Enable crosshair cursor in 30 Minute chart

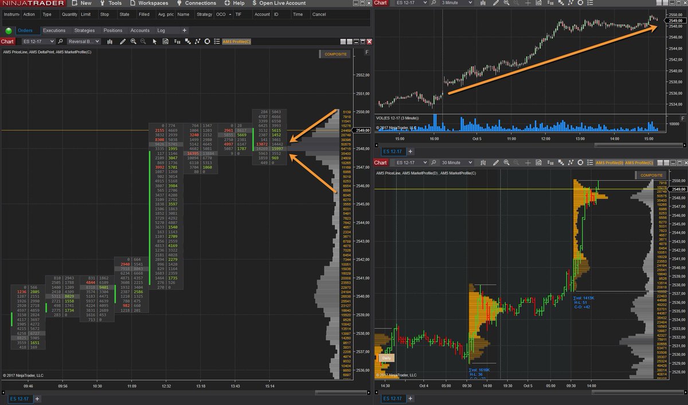click(x=528, y=162)
